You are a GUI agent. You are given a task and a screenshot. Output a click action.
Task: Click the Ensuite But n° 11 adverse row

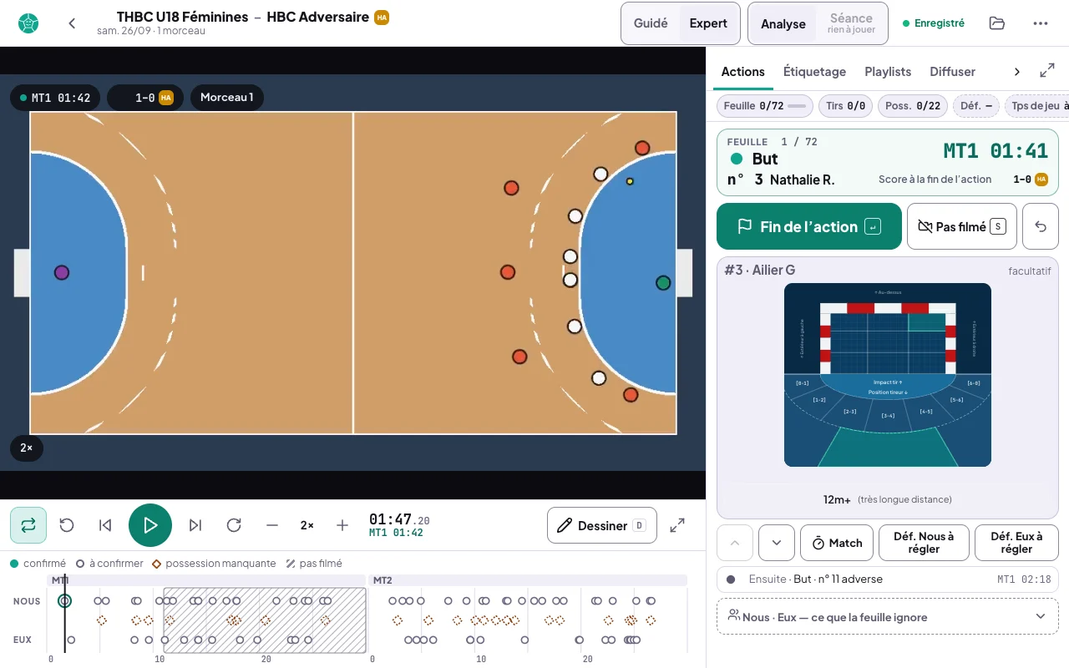888,579
